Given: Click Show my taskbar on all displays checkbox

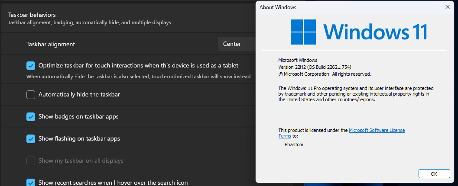Looking at the screenshot, I should (x=31, y=161).
